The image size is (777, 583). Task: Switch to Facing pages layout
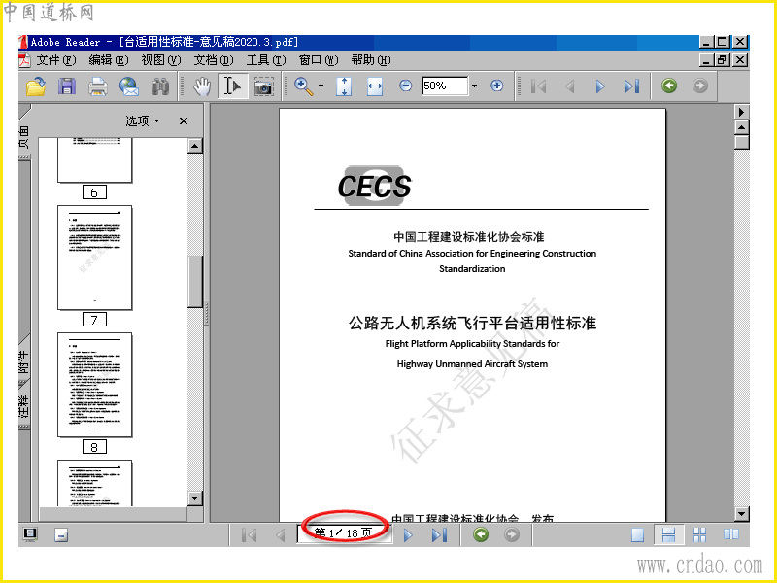point(730,533)
